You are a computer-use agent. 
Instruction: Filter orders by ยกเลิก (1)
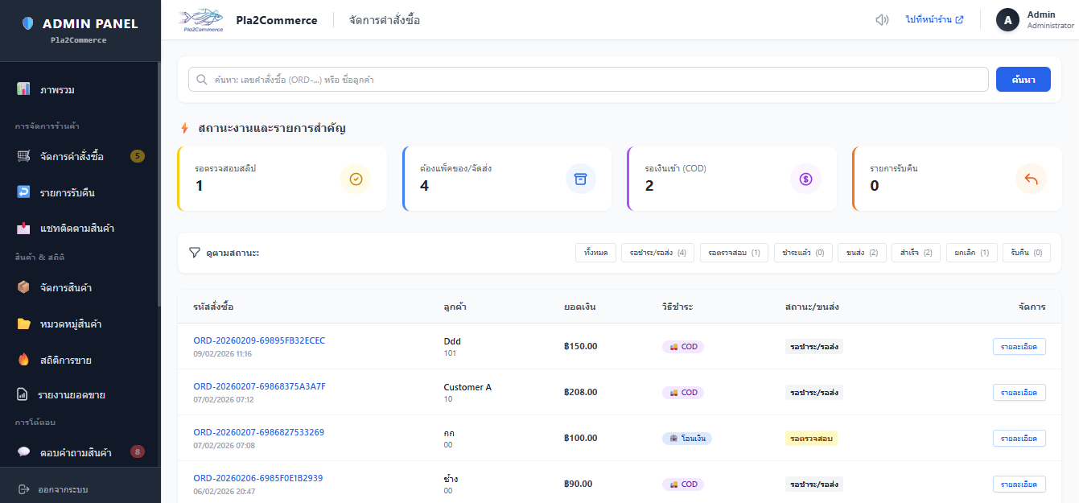coord(972,253)
